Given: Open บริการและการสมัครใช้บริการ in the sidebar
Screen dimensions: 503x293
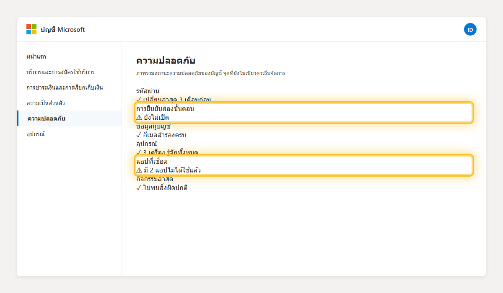Looking at the screenshot, I should 70,72.
